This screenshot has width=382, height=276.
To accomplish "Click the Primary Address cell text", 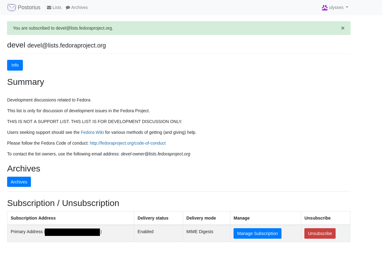I will pyautogui.click(x=56, y=232).
